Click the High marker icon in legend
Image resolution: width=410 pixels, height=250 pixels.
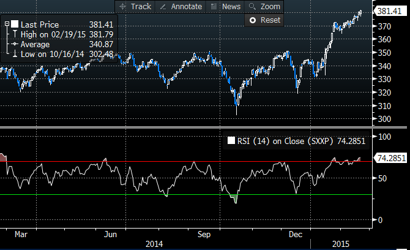click(x=15, y=33)
